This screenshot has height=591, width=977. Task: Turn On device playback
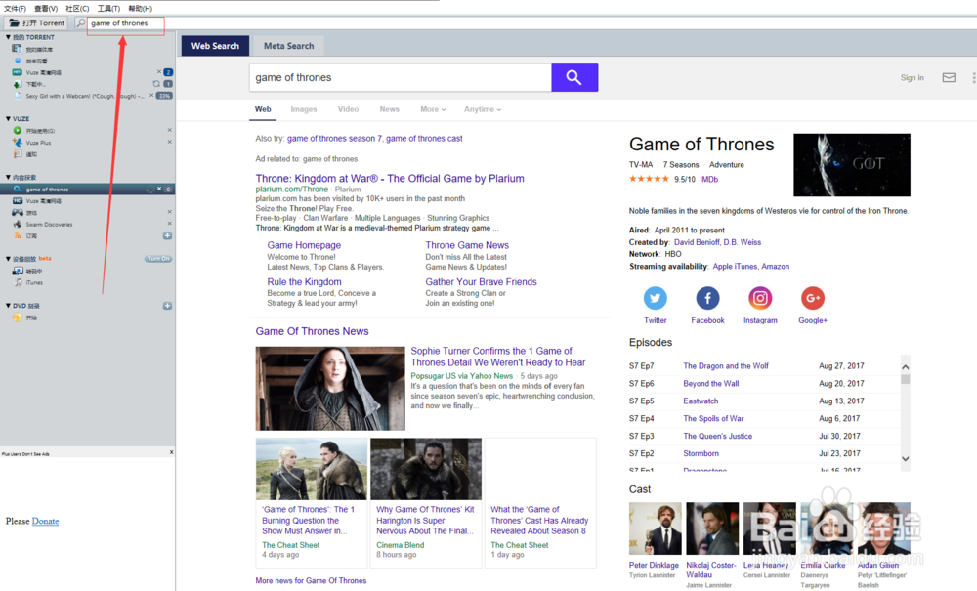pos(158,259)
